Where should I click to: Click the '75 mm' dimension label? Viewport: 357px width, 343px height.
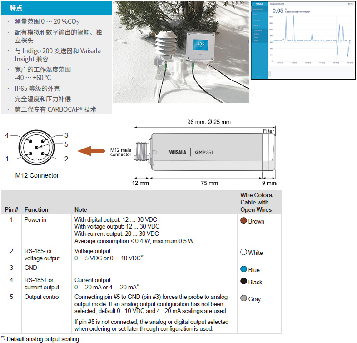pos(209,183)
